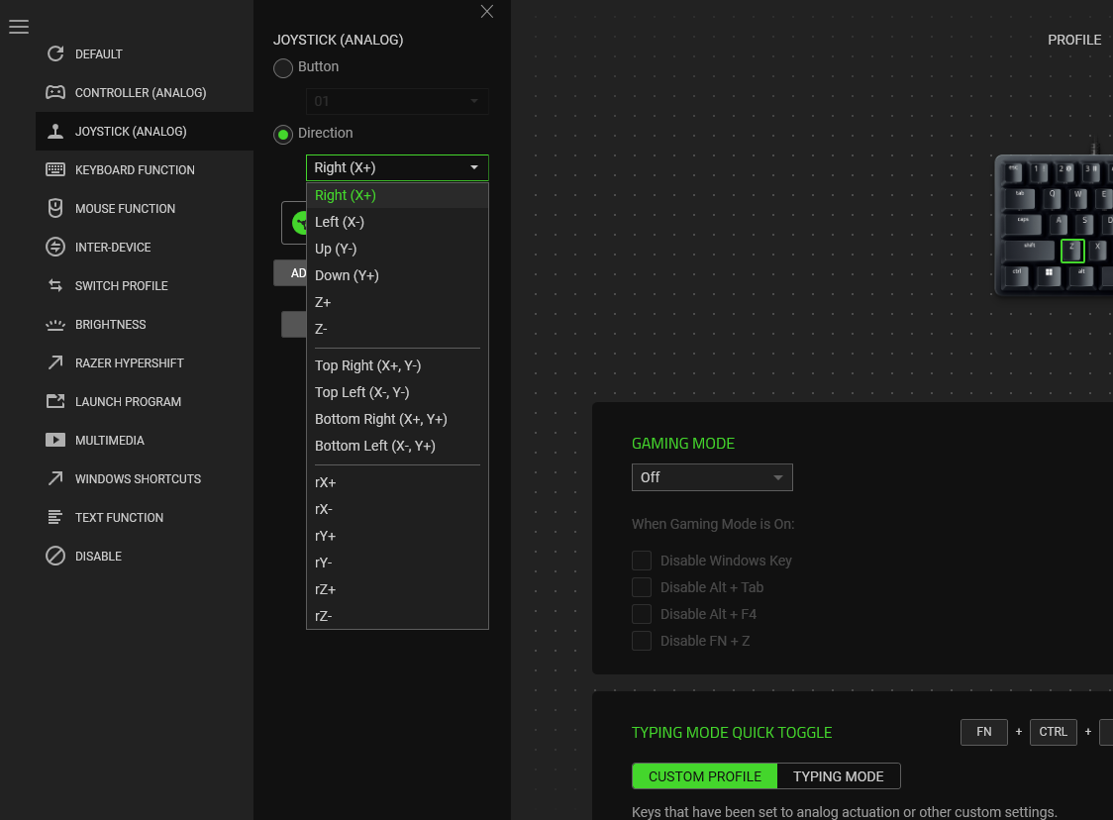Collapse the Right (X+) direction dropdown
1113x820 pixels.
(x=397, y=167)
